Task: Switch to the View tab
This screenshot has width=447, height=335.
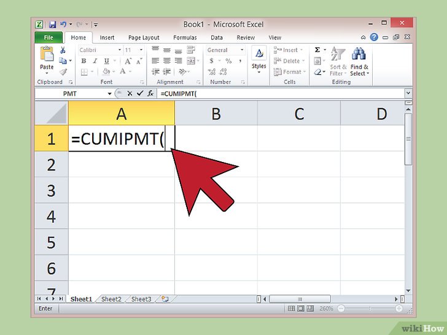Action: pos(274,37)
